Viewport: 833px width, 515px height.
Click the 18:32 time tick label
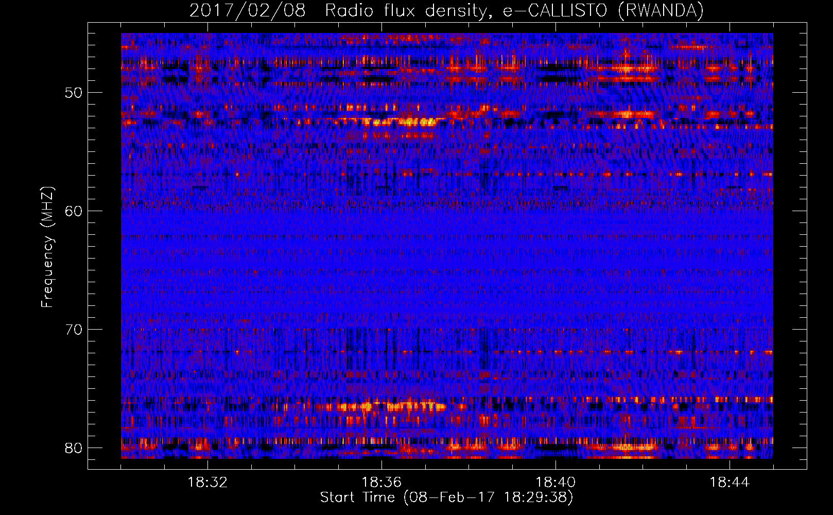point(207,483)
